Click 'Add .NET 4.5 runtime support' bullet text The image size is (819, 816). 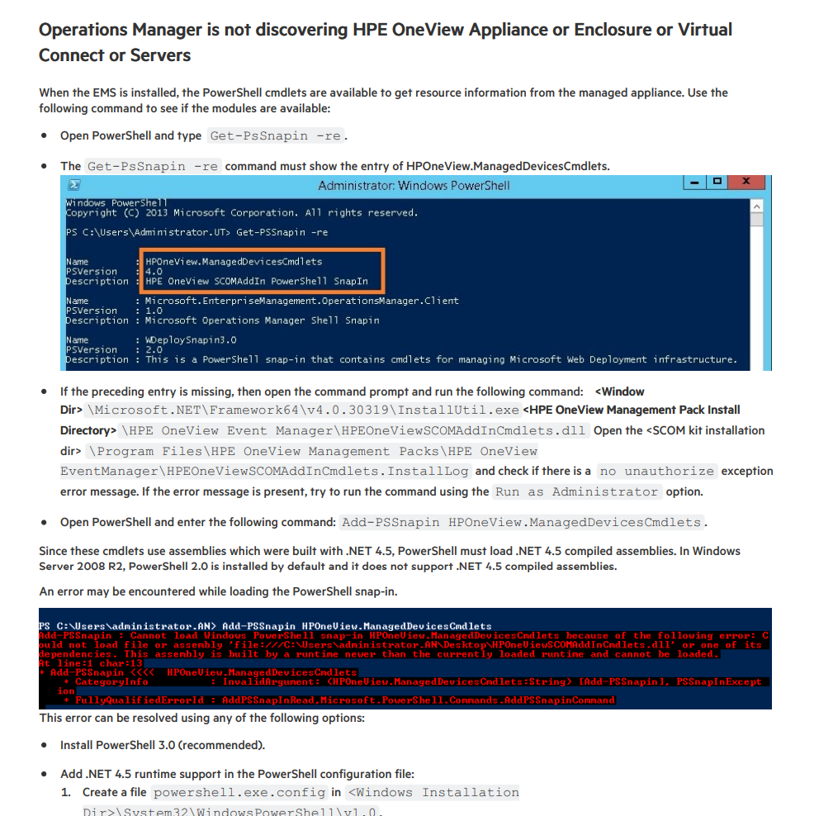(x=237, y=774)
